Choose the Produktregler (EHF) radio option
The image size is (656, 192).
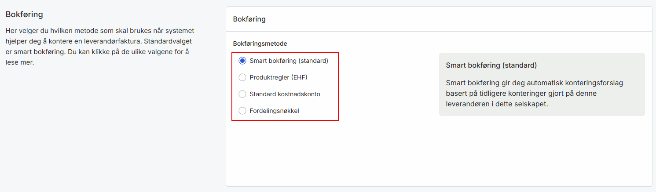tap(242, 77)
